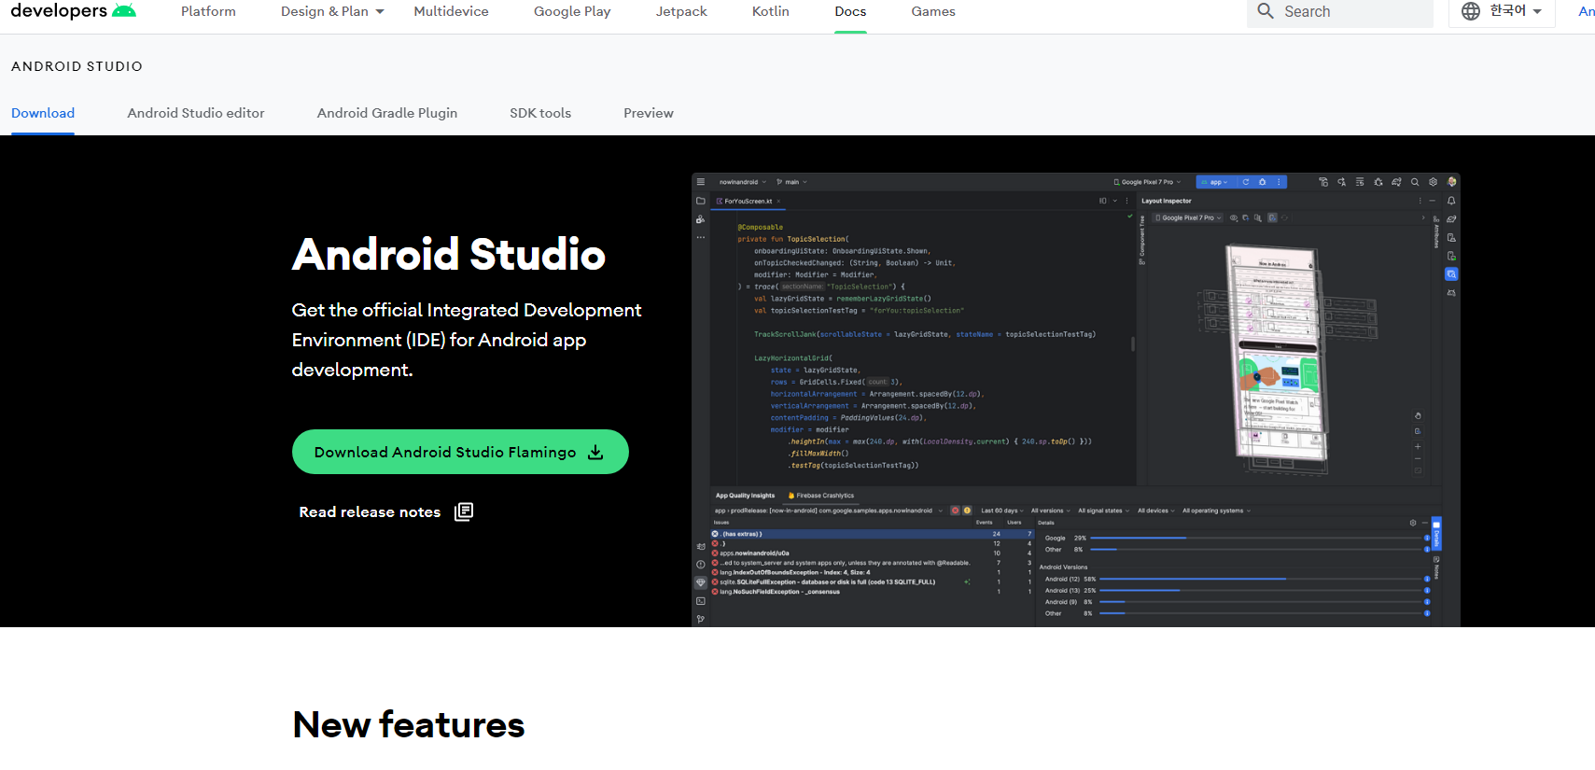1595x770 pixels.
Task: Click the search icon in the IDE toolbar
Action: coord(1415,182)
